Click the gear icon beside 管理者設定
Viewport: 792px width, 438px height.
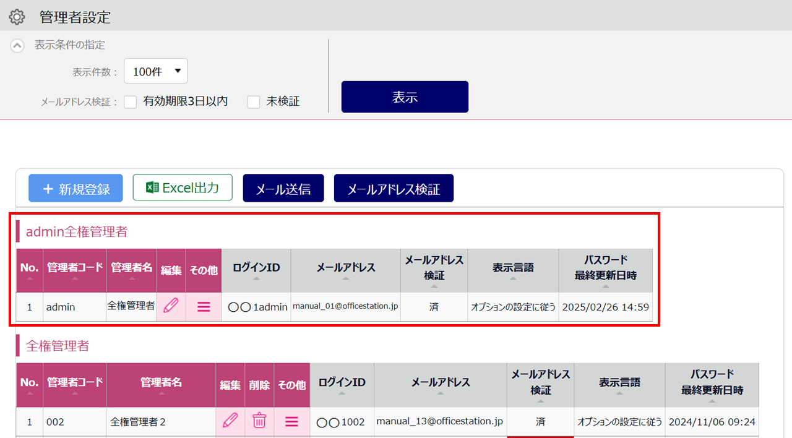point(17,17)
